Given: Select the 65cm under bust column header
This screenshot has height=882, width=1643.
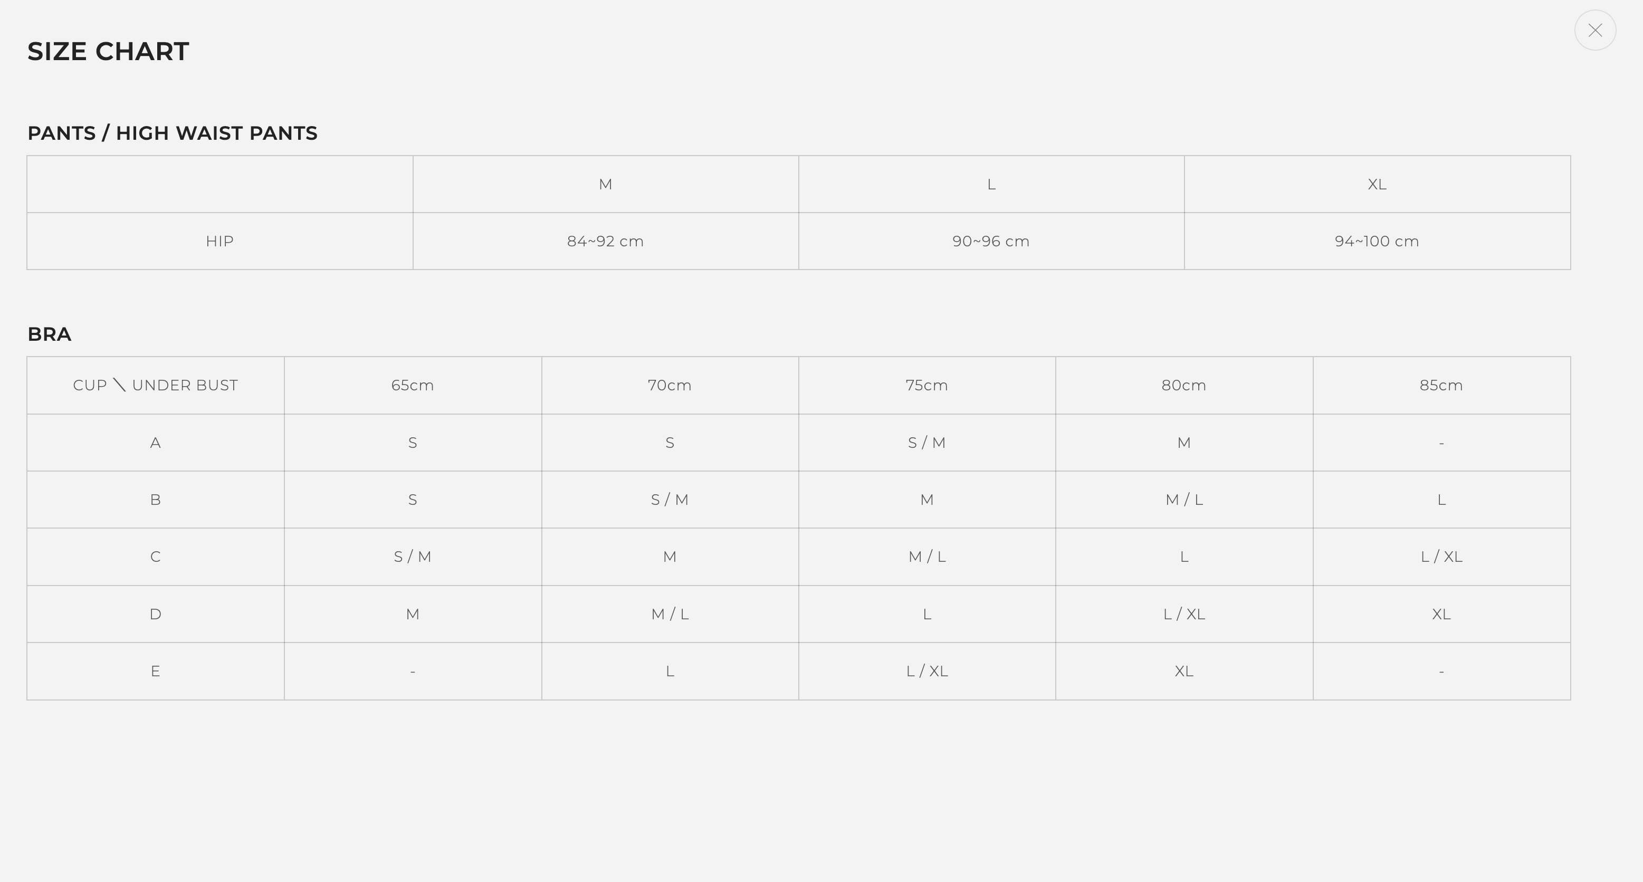Looking at the screenshot, I should pos(412,385).
